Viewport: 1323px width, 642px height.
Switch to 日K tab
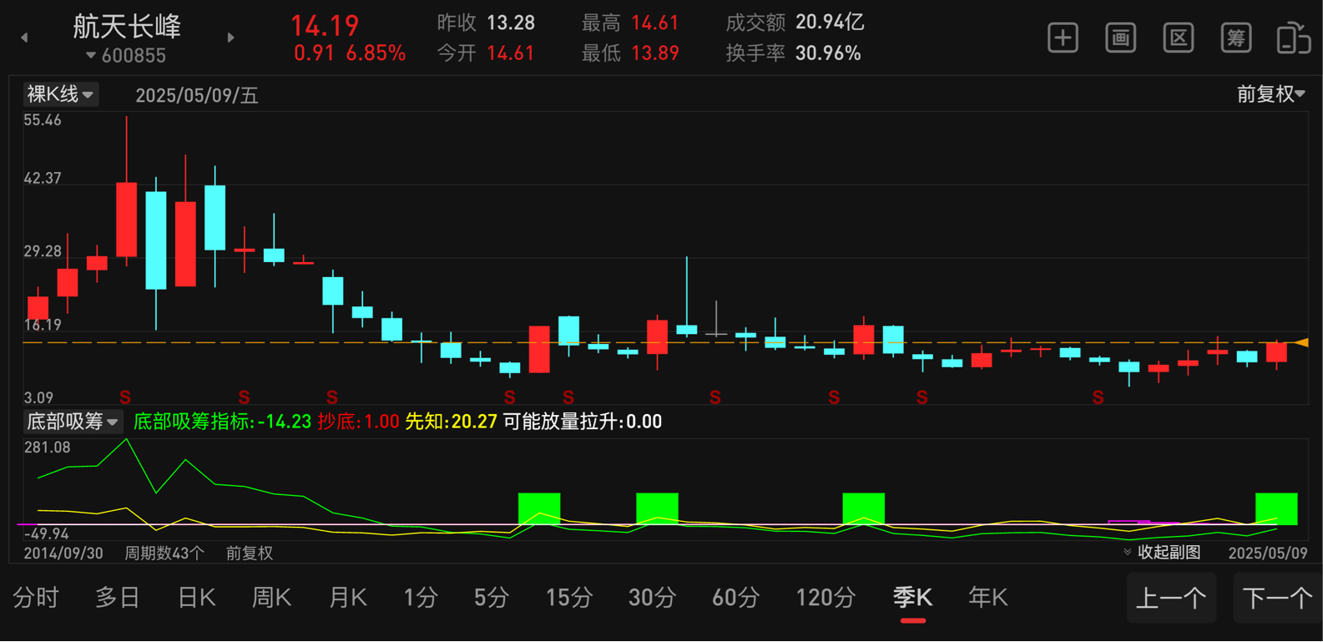tap(197, 598)
